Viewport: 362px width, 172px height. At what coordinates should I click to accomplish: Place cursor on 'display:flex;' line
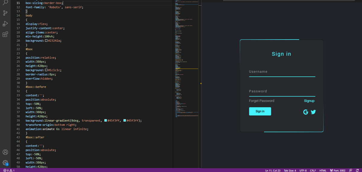pyautogui.click(x=37, y=24)
